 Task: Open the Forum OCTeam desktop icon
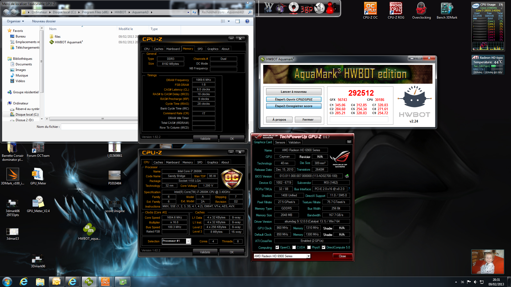click(38, 150)
